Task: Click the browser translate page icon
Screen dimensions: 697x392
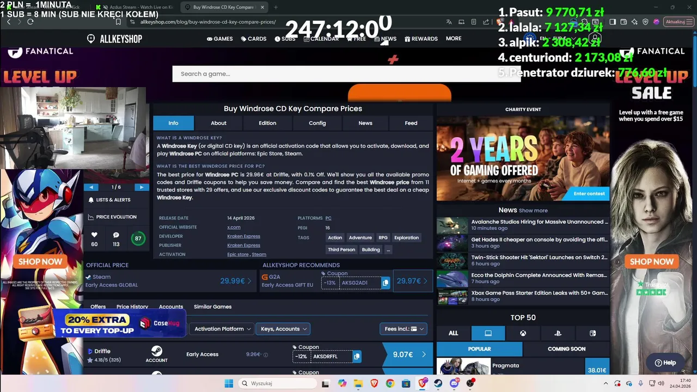Action: (x=449, y=22)
